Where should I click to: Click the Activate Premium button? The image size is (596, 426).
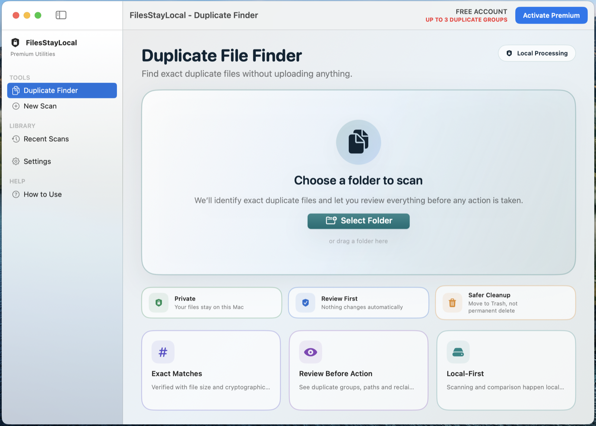pos(551,15)
